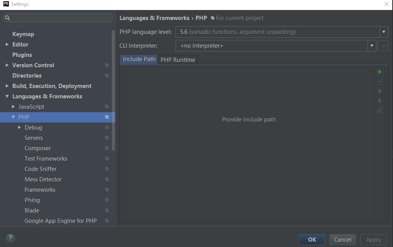
Task: Click the PhpStorm logo in title bar
Action: [6, 4]
